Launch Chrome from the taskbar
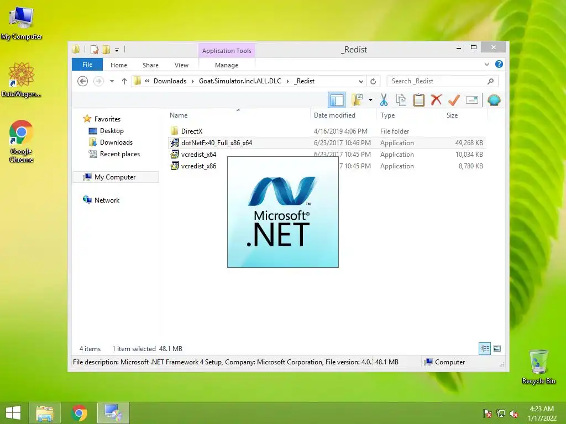This screenshot has height=424, width=566. point(79,413)
